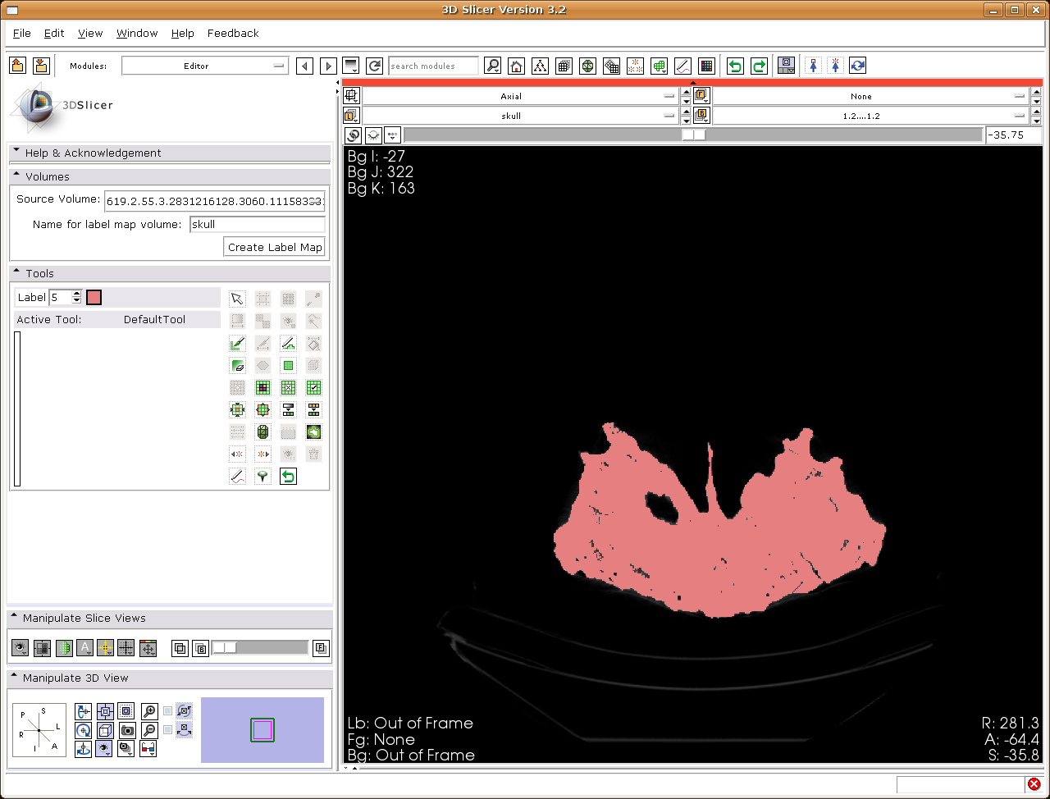The image size is (1050, 799).
Task: Click the label map name field 'skull'
Action: pyautogui.click(x=258, y=224)
